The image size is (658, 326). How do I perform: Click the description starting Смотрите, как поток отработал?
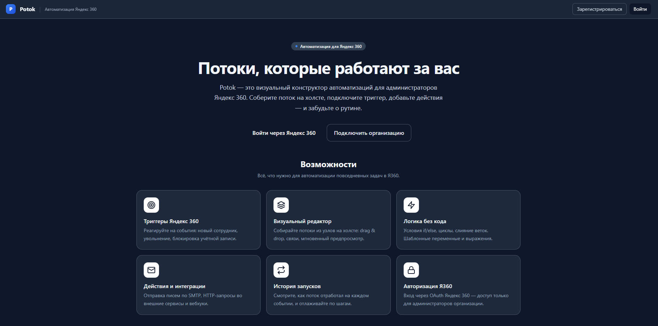321,300
